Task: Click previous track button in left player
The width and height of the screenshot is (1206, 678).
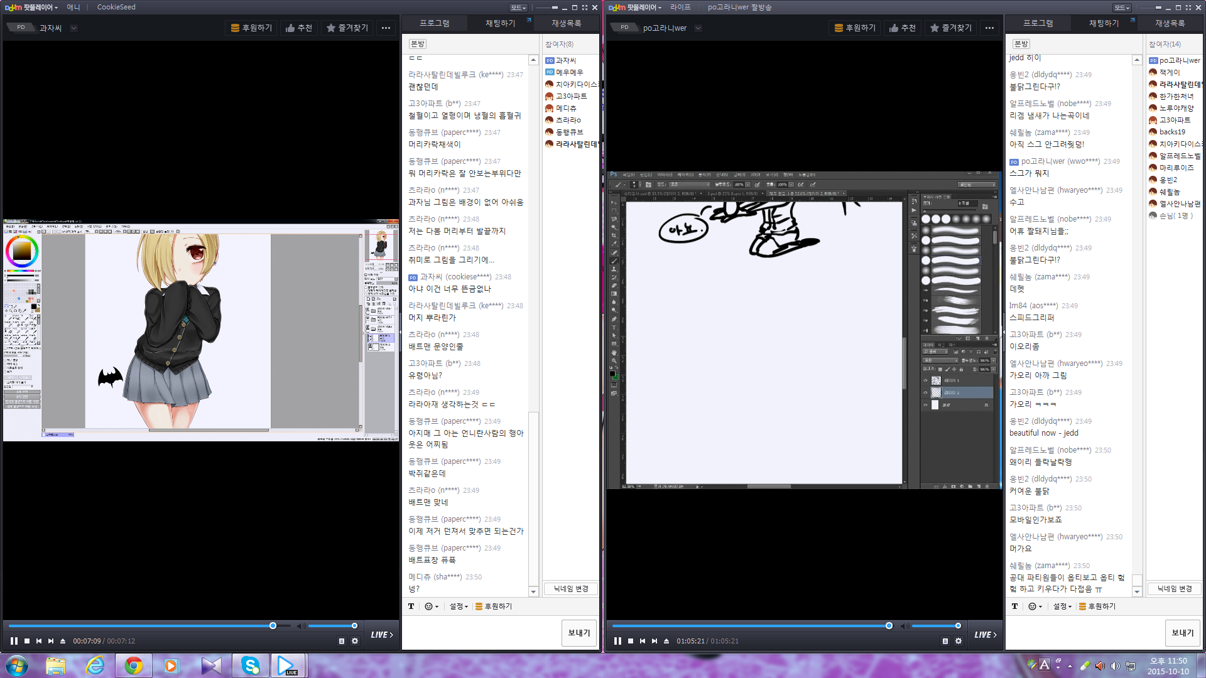Action: click(x=39, y=641)
